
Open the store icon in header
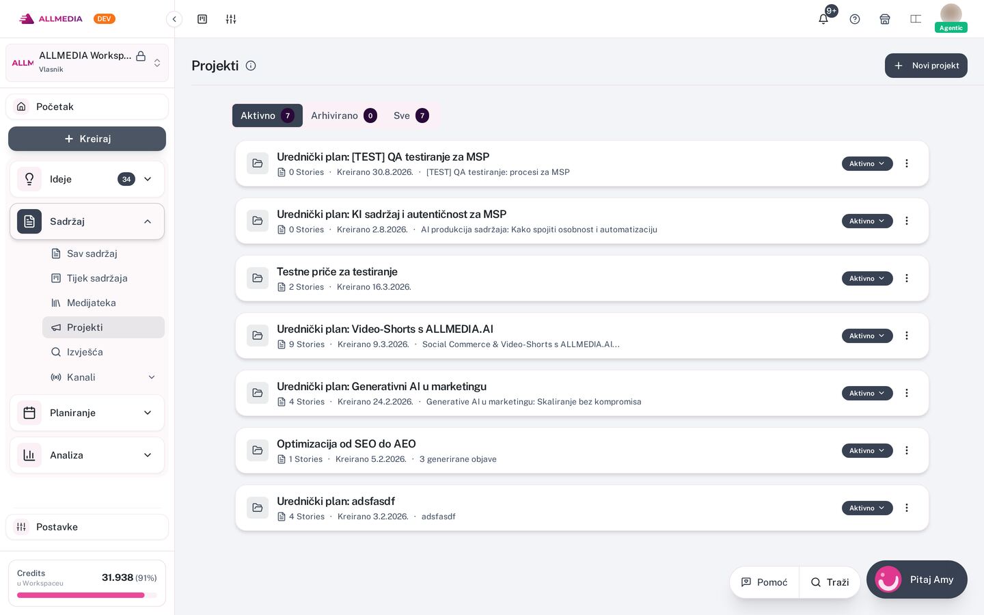pos(885,19)
